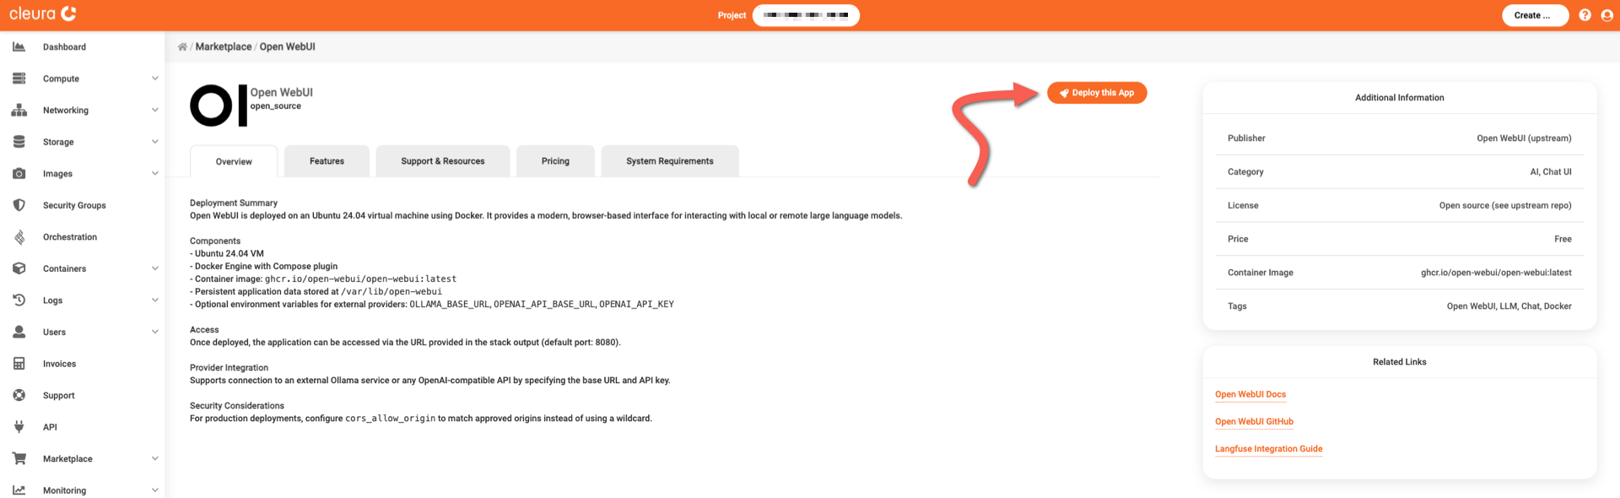Click the 'Provider Integration' heading
The image size is (1620, 498).
click(x=229, y=368)
